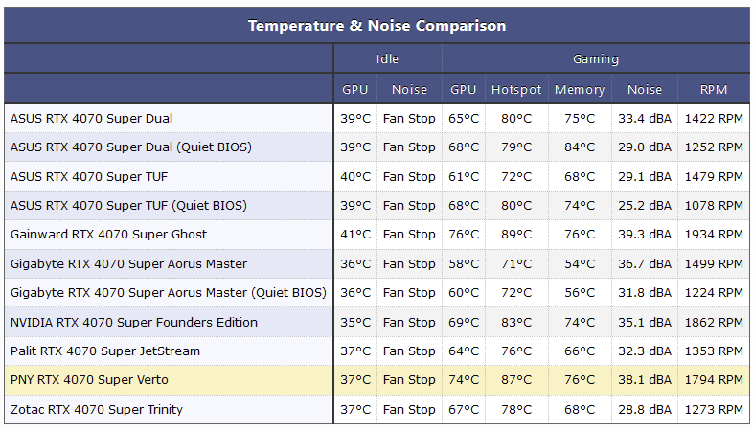Select the 1273 RPM value in the Zotac row

coord(714,410)
